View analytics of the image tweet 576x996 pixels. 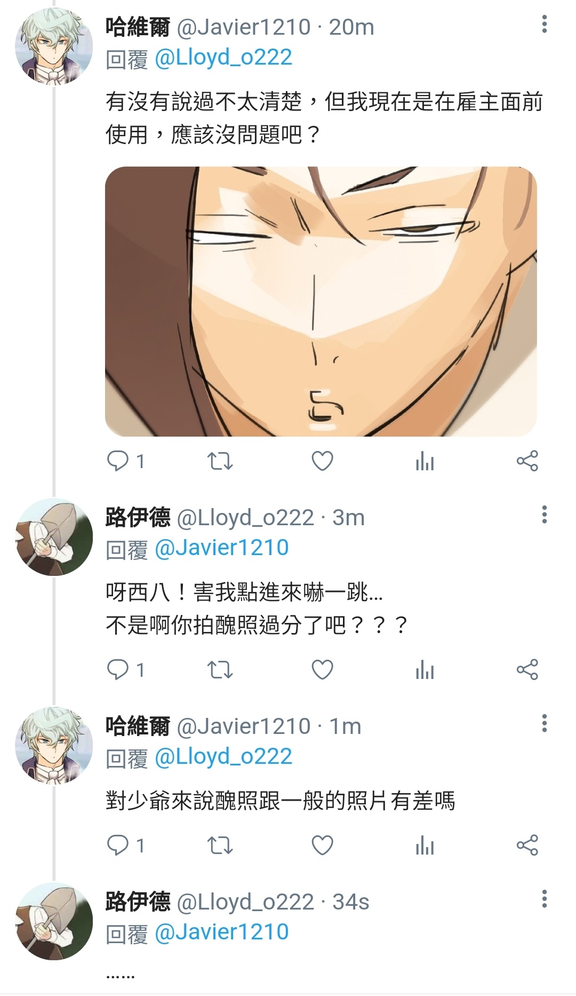pyautogui.click(x=425, y=461)
